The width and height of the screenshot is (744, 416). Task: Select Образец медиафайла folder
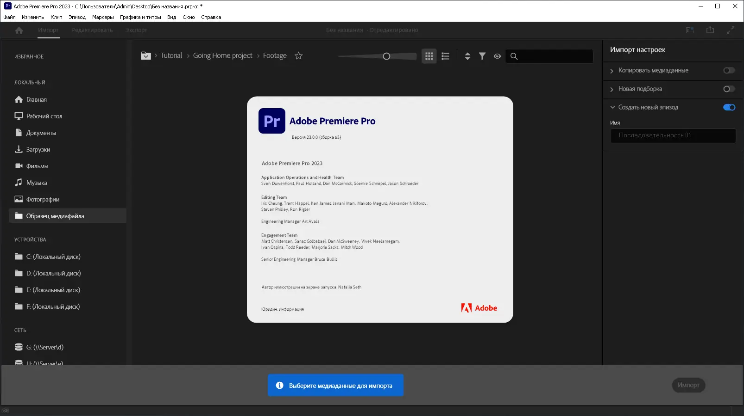[68, 216]
